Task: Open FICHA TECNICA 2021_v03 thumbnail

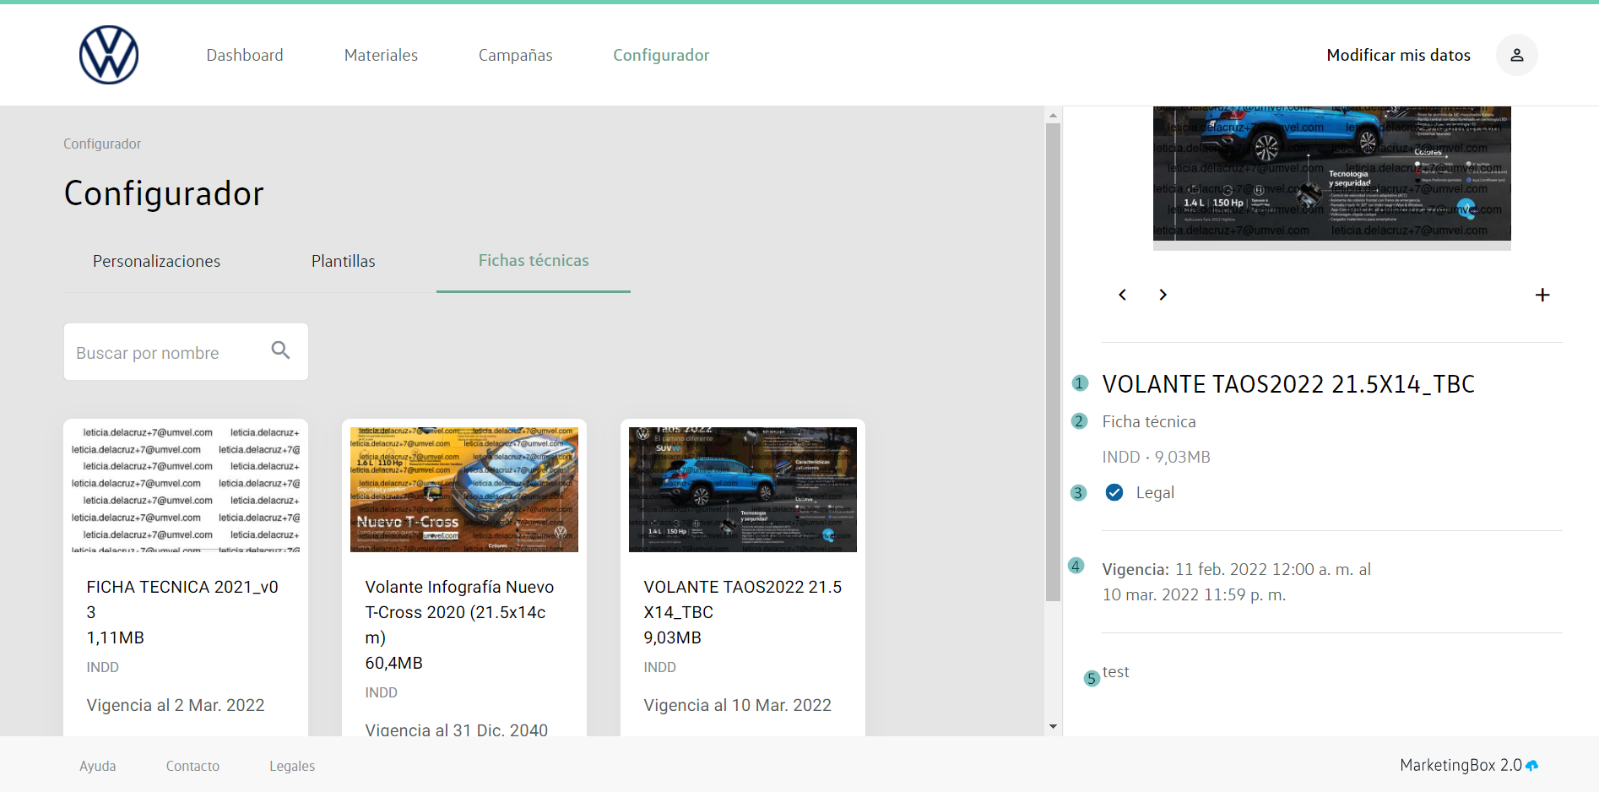Action: click(x=186, y=490)
